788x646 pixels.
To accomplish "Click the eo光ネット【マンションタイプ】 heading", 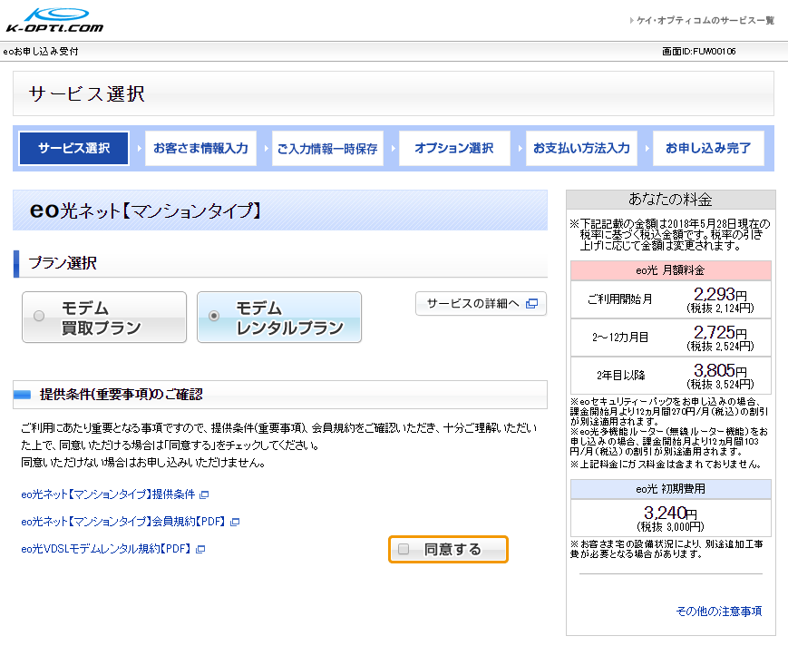I will click(146, 210).
